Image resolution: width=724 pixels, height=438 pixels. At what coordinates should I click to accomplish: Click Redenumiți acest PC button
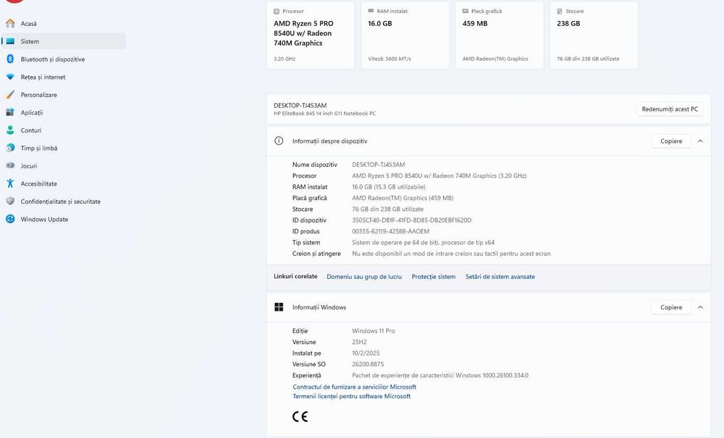(670, 109)
